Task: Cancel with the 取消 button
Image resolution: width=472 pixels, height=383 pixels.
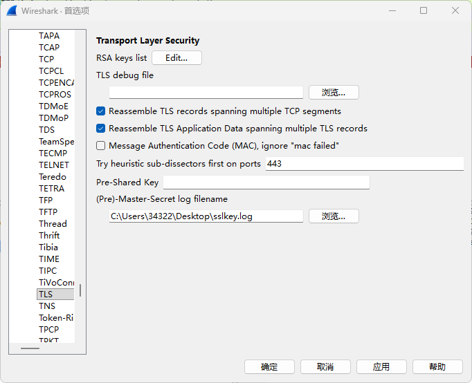Action: coord(325,367)
